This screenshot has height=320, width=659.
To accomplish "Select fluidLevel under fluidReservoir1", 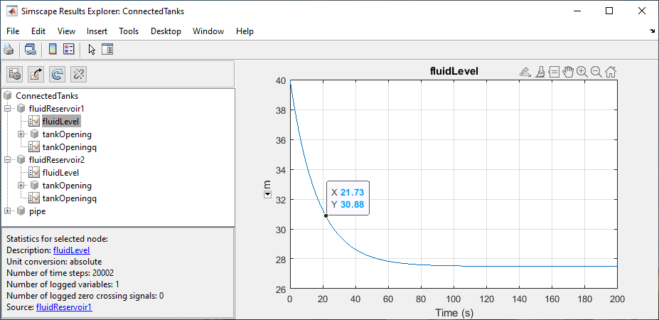I will pyautogui.click(x=60, y=122).
